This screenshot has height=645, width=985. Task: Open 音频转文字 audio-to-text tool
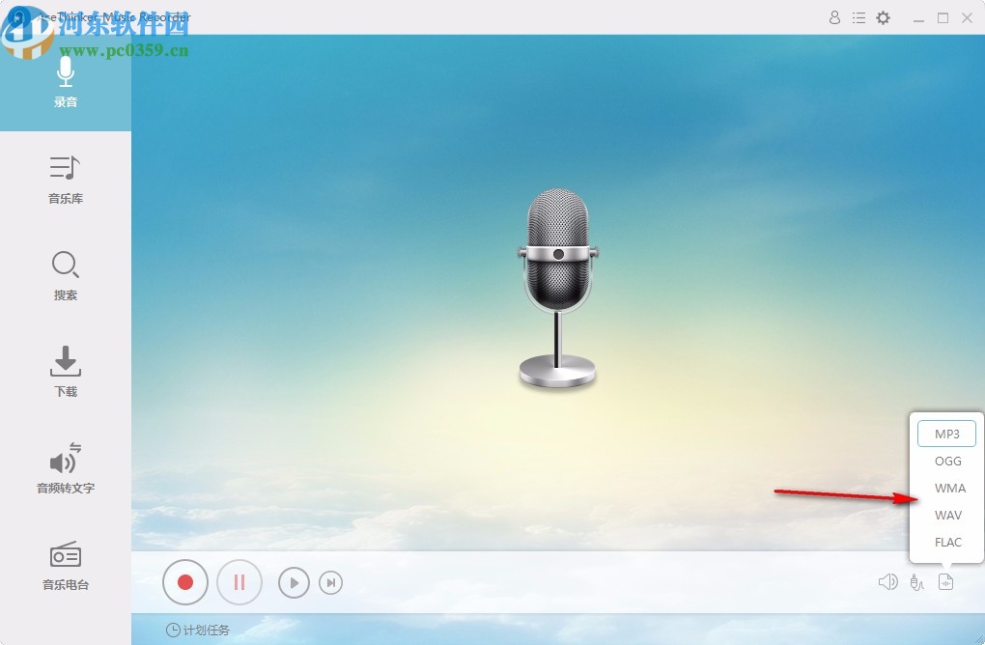coord(66,468)
